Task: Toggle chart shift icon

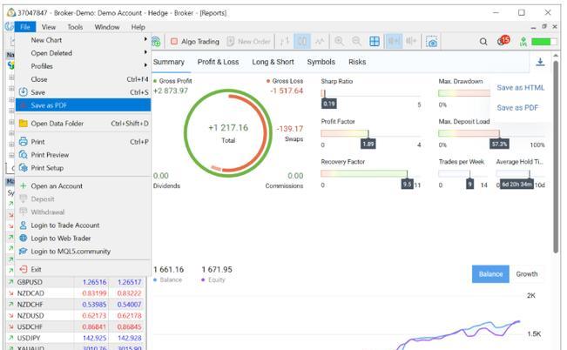Action: [411, 42]
